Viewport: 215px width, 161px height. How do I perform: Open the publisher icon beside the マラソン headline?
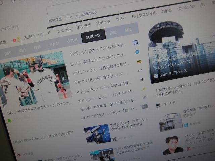[x=136, y=42]
